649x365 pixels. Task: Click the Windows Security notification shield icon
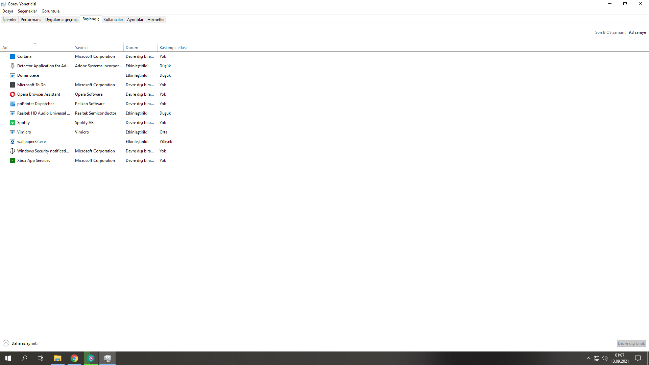tap(13, 151)
